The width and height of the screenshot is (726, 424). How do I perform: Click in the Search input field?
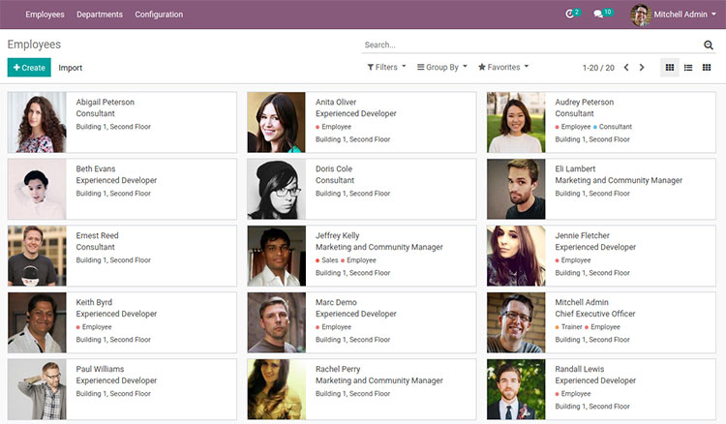tap(530, 45)
